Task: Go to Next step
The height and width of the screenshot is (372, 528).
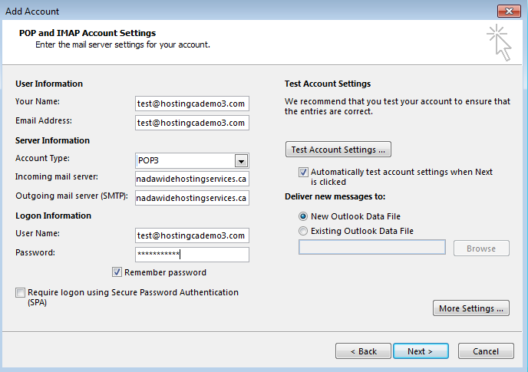Action: click(x=421, y=351)
